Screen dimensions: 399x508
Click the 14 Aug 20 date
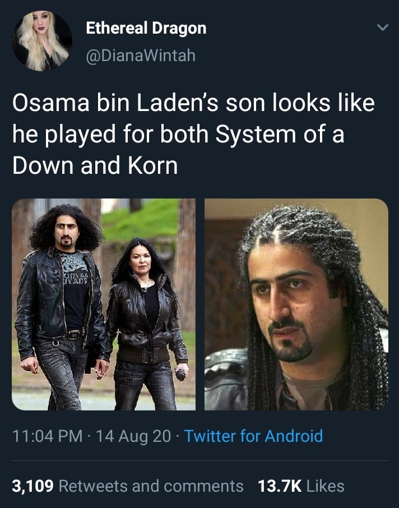point(133,436)
